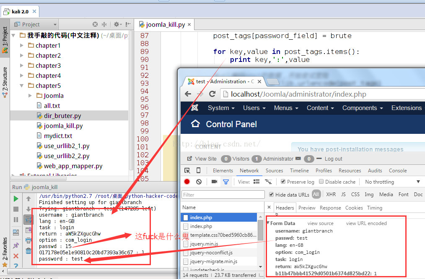The image size is (425, 279).
Task: Expand the Joomla folder
Action: pyautogui.click(x=30, y=95)
